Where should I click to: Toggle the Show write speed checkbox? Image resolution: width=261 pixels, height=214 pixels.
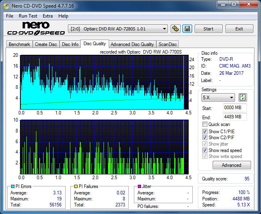[x=205, y=156]
